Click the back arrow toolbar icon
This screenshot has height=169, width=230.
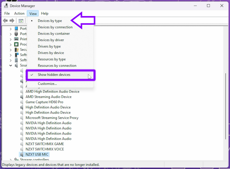click(5, 21)
